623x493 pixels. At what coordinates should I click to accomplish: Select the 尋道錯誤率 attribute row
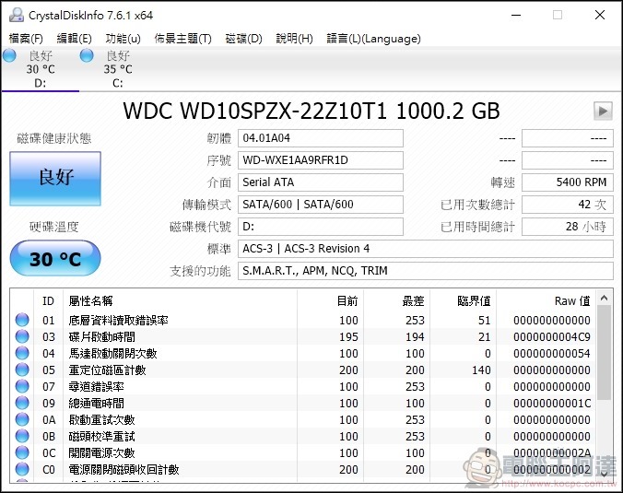303,386
